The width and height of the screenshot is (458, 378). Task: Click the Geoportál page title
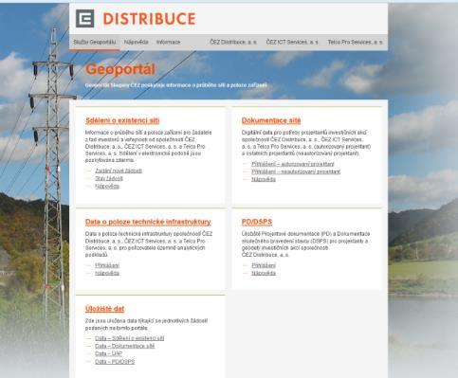pos(120,69)
